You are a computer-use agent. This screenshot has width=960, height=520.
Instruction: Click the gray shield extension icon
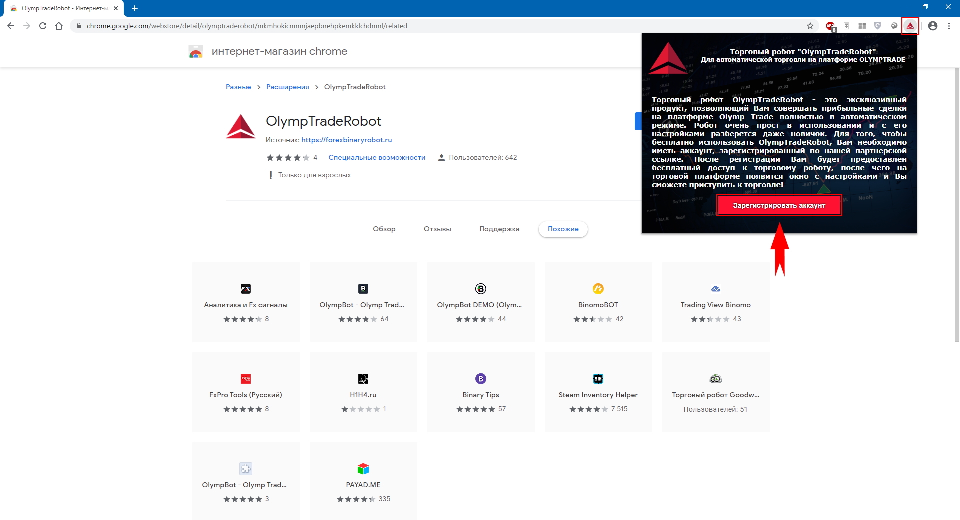pos(877,26)
